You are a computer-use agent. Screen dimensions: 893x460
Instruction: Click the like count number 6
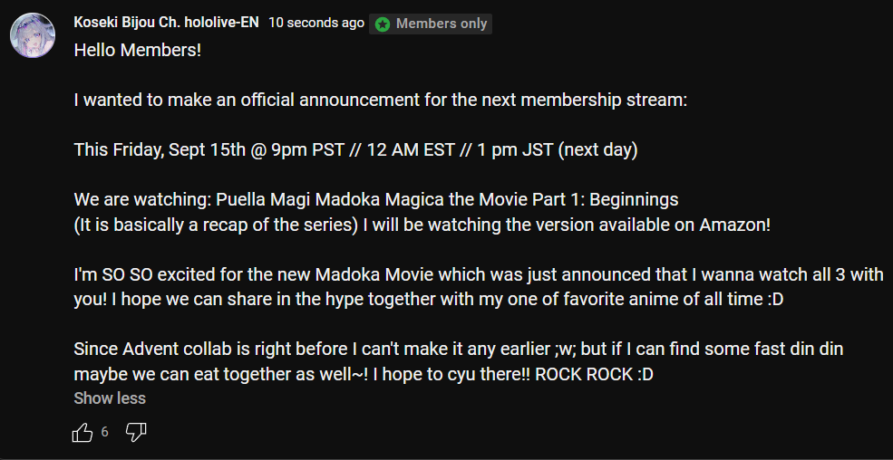105,432
